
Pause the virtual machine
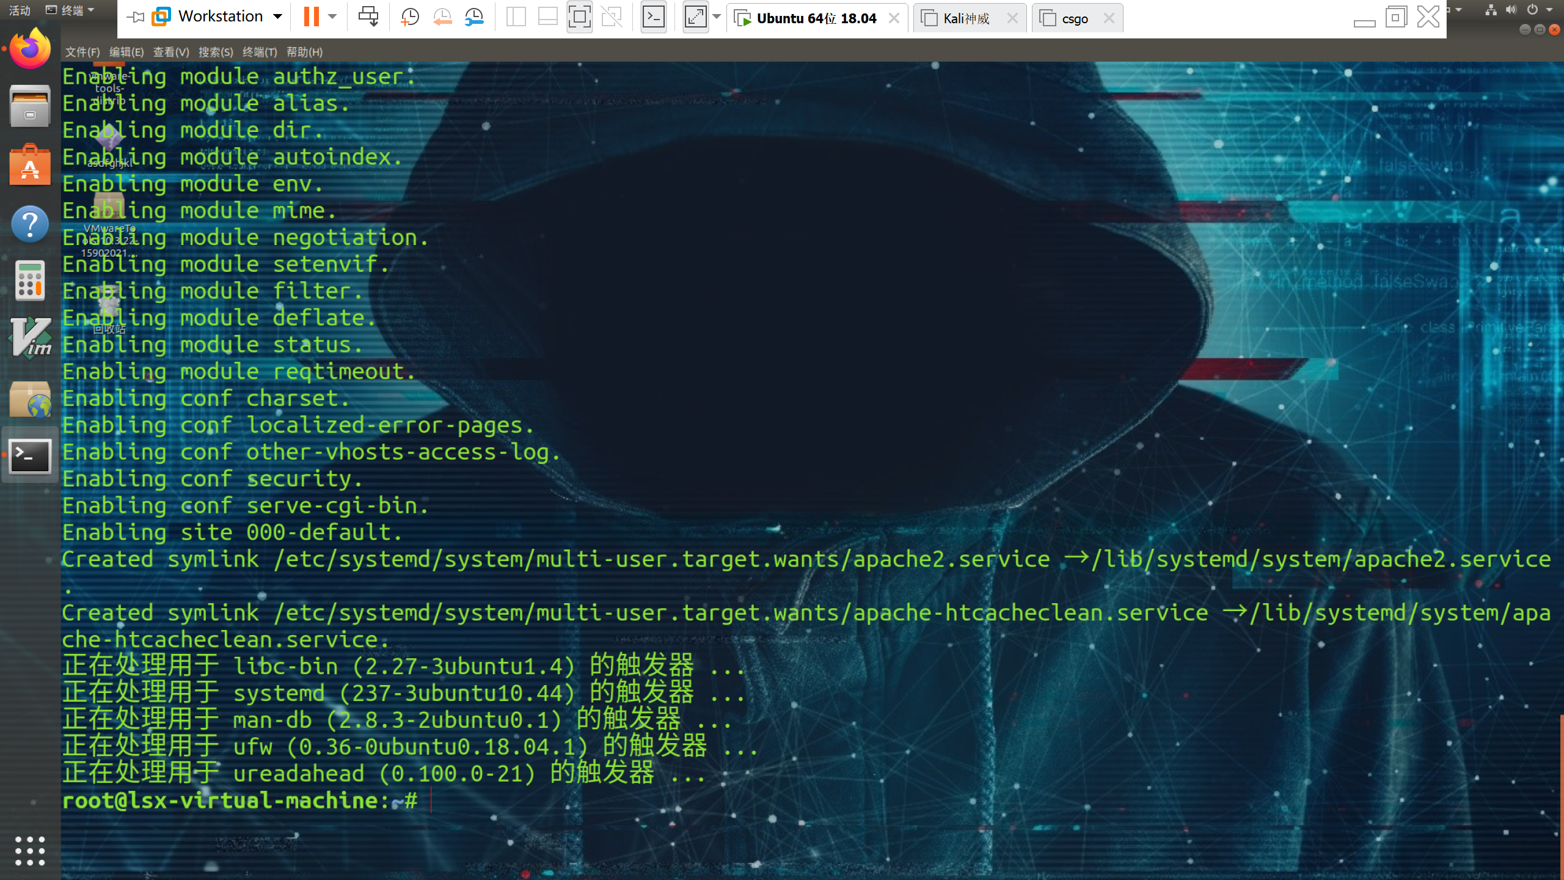click(311, 16)
